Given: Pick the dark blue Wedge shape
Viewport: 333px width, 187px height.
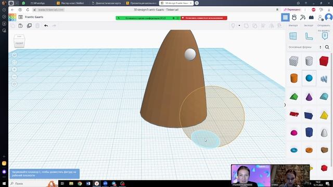Looking at the screenshot, I should pos(309,115).
